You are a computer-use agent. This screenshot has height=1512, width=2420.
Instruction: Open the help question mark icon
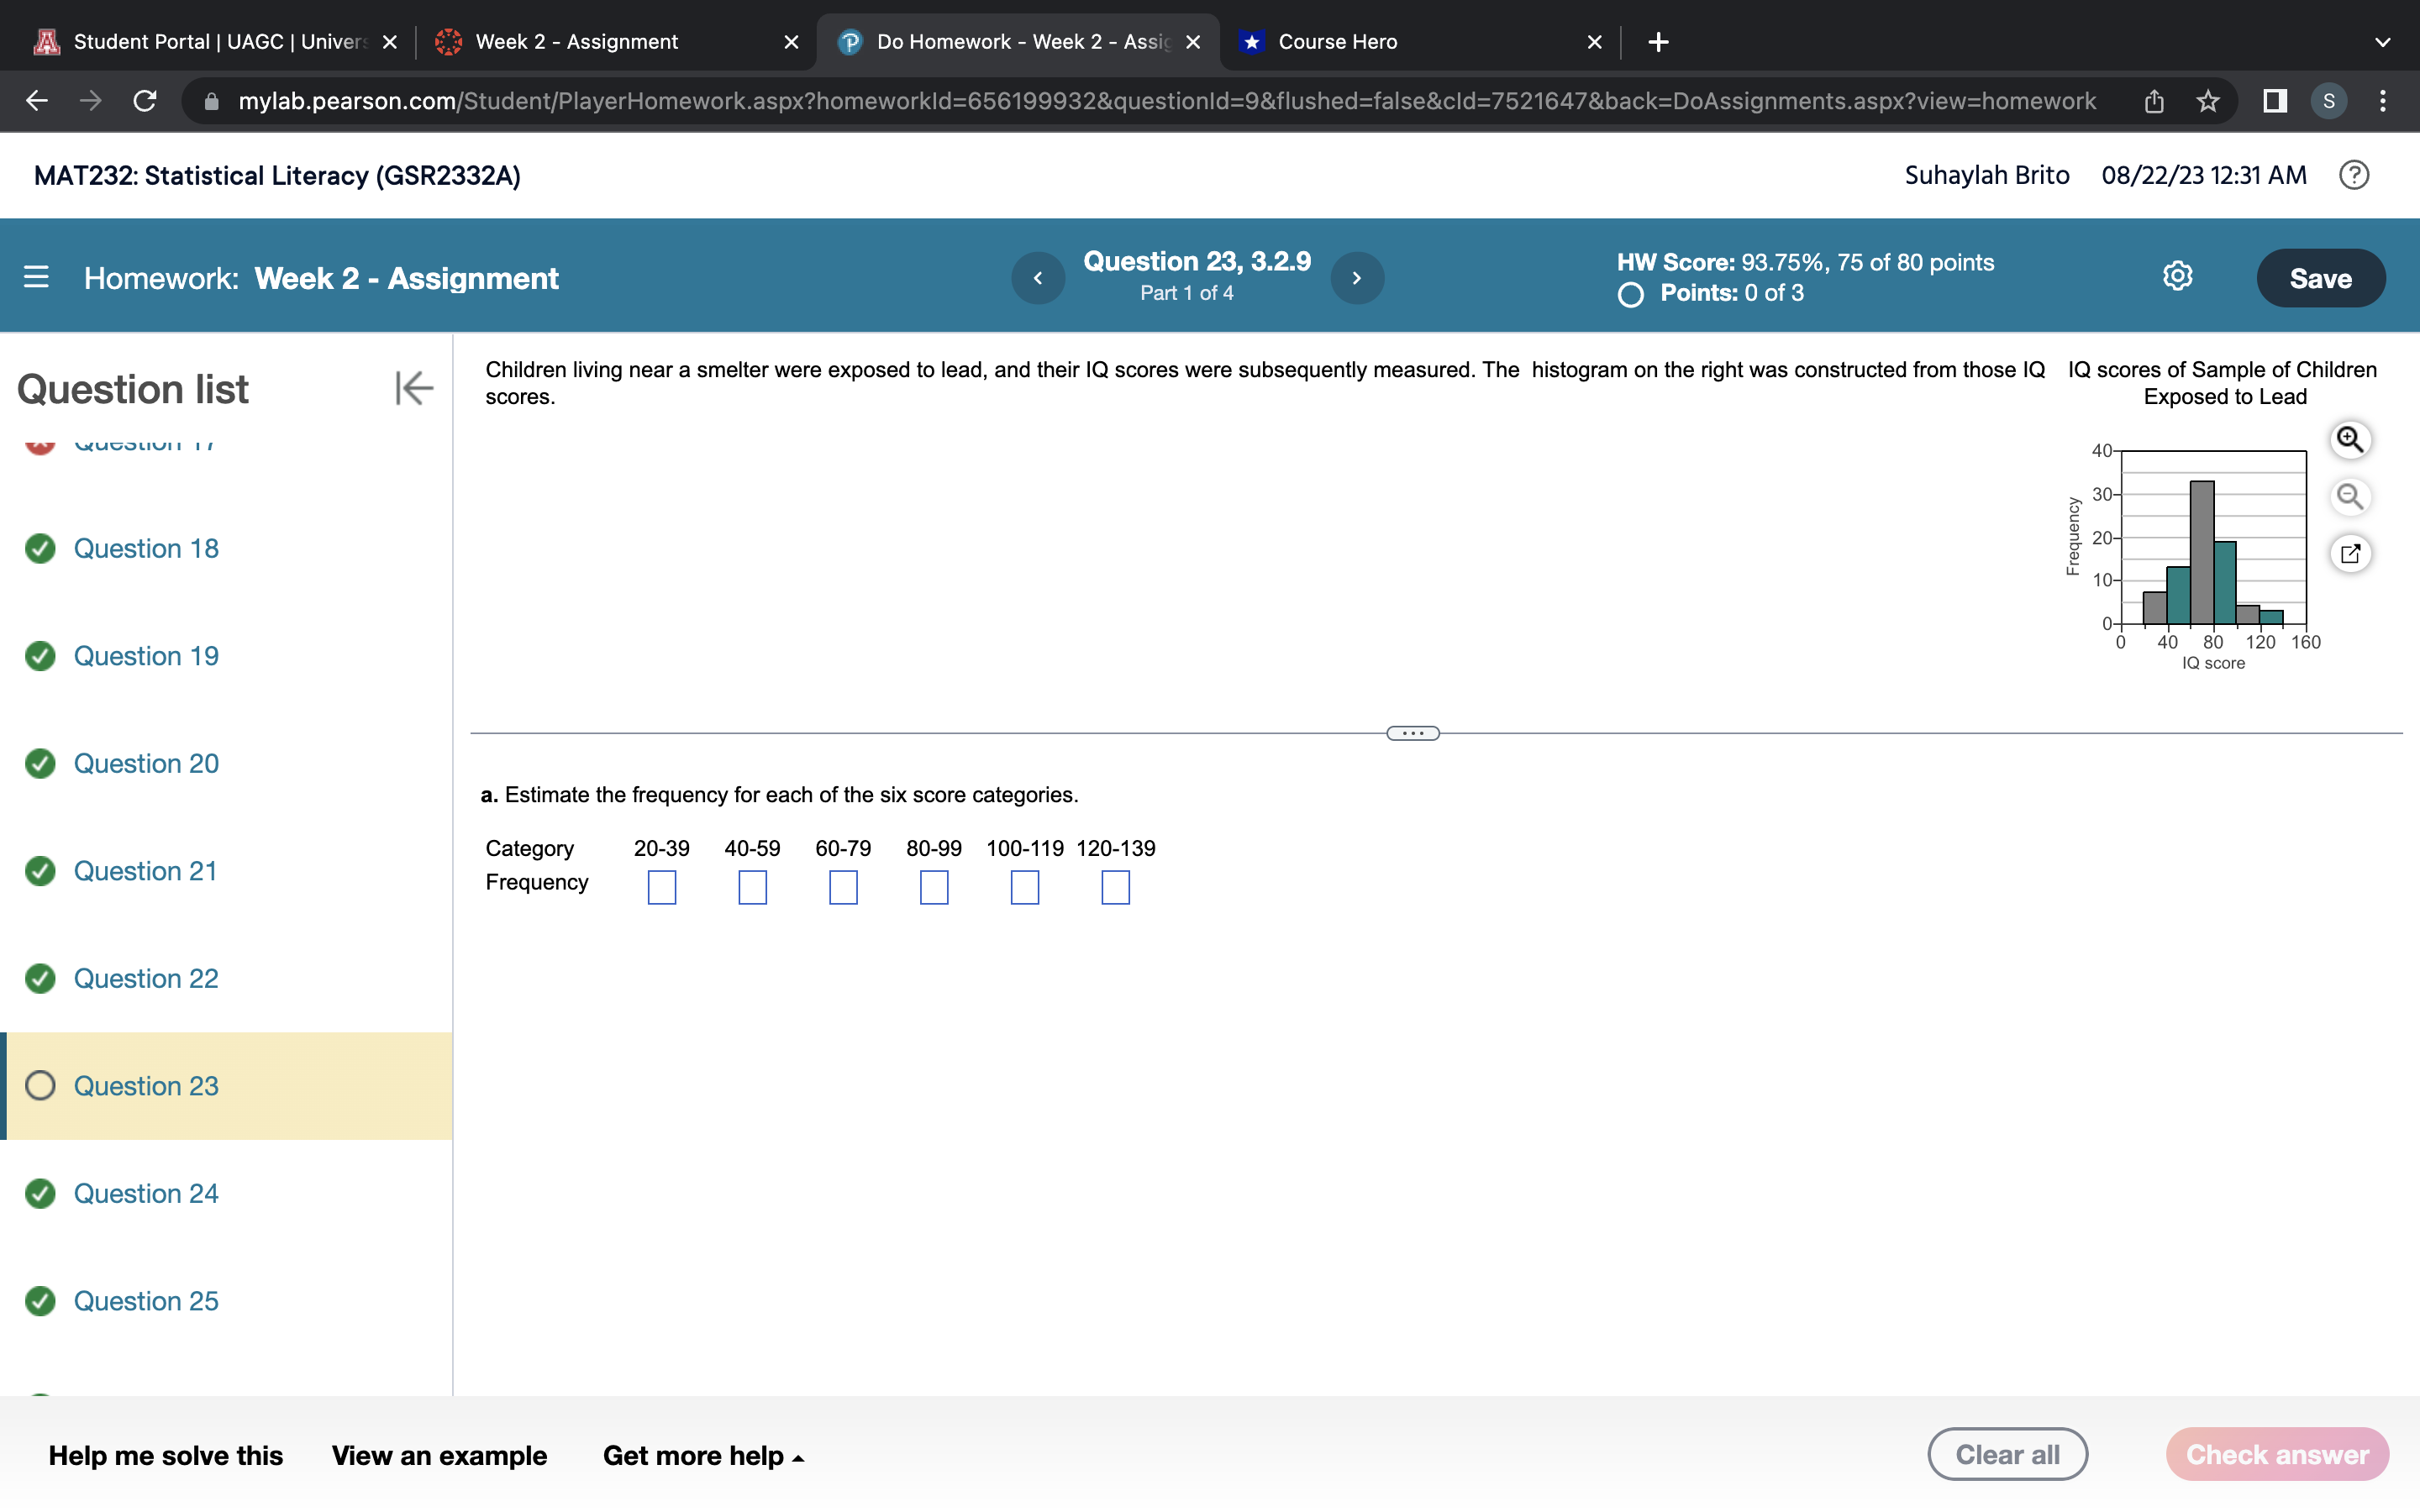[x=2355, y=175]
